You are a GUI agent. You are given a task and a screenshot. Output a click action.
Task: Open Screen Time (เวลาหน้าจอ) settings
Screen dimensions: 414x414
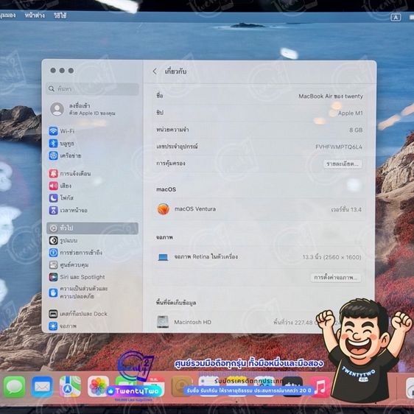click(68, 211)
